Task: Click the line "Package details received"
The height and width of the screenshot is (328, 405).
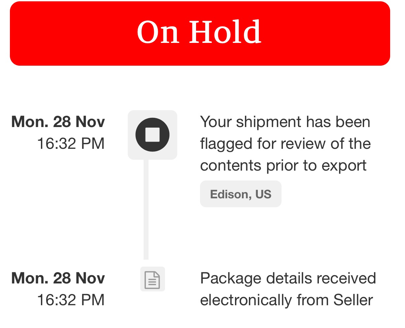Action: click(x=288, y=278)
